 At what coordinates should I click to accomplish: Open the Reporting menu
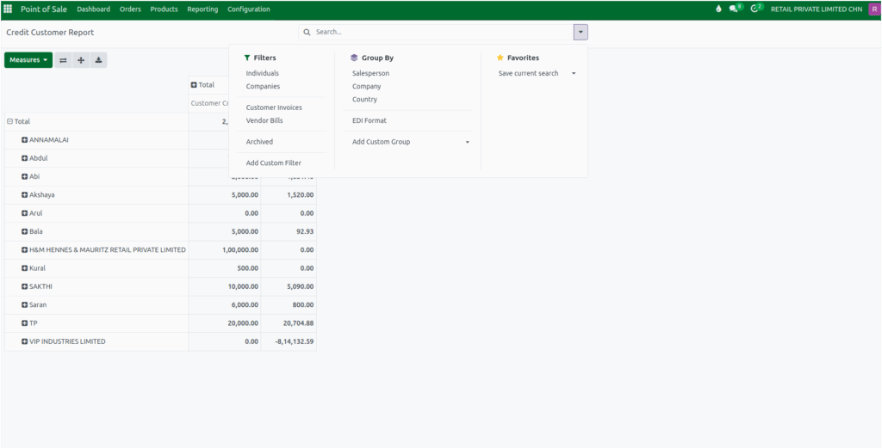(x=202, y=9)
